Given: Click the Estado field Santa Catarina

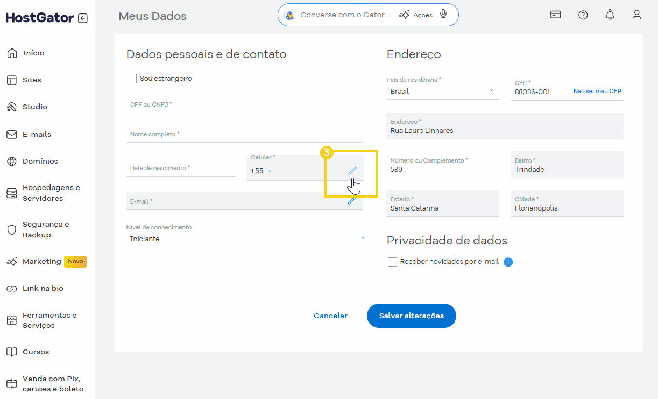Looking at the screenshot, I should coord(443,204).
